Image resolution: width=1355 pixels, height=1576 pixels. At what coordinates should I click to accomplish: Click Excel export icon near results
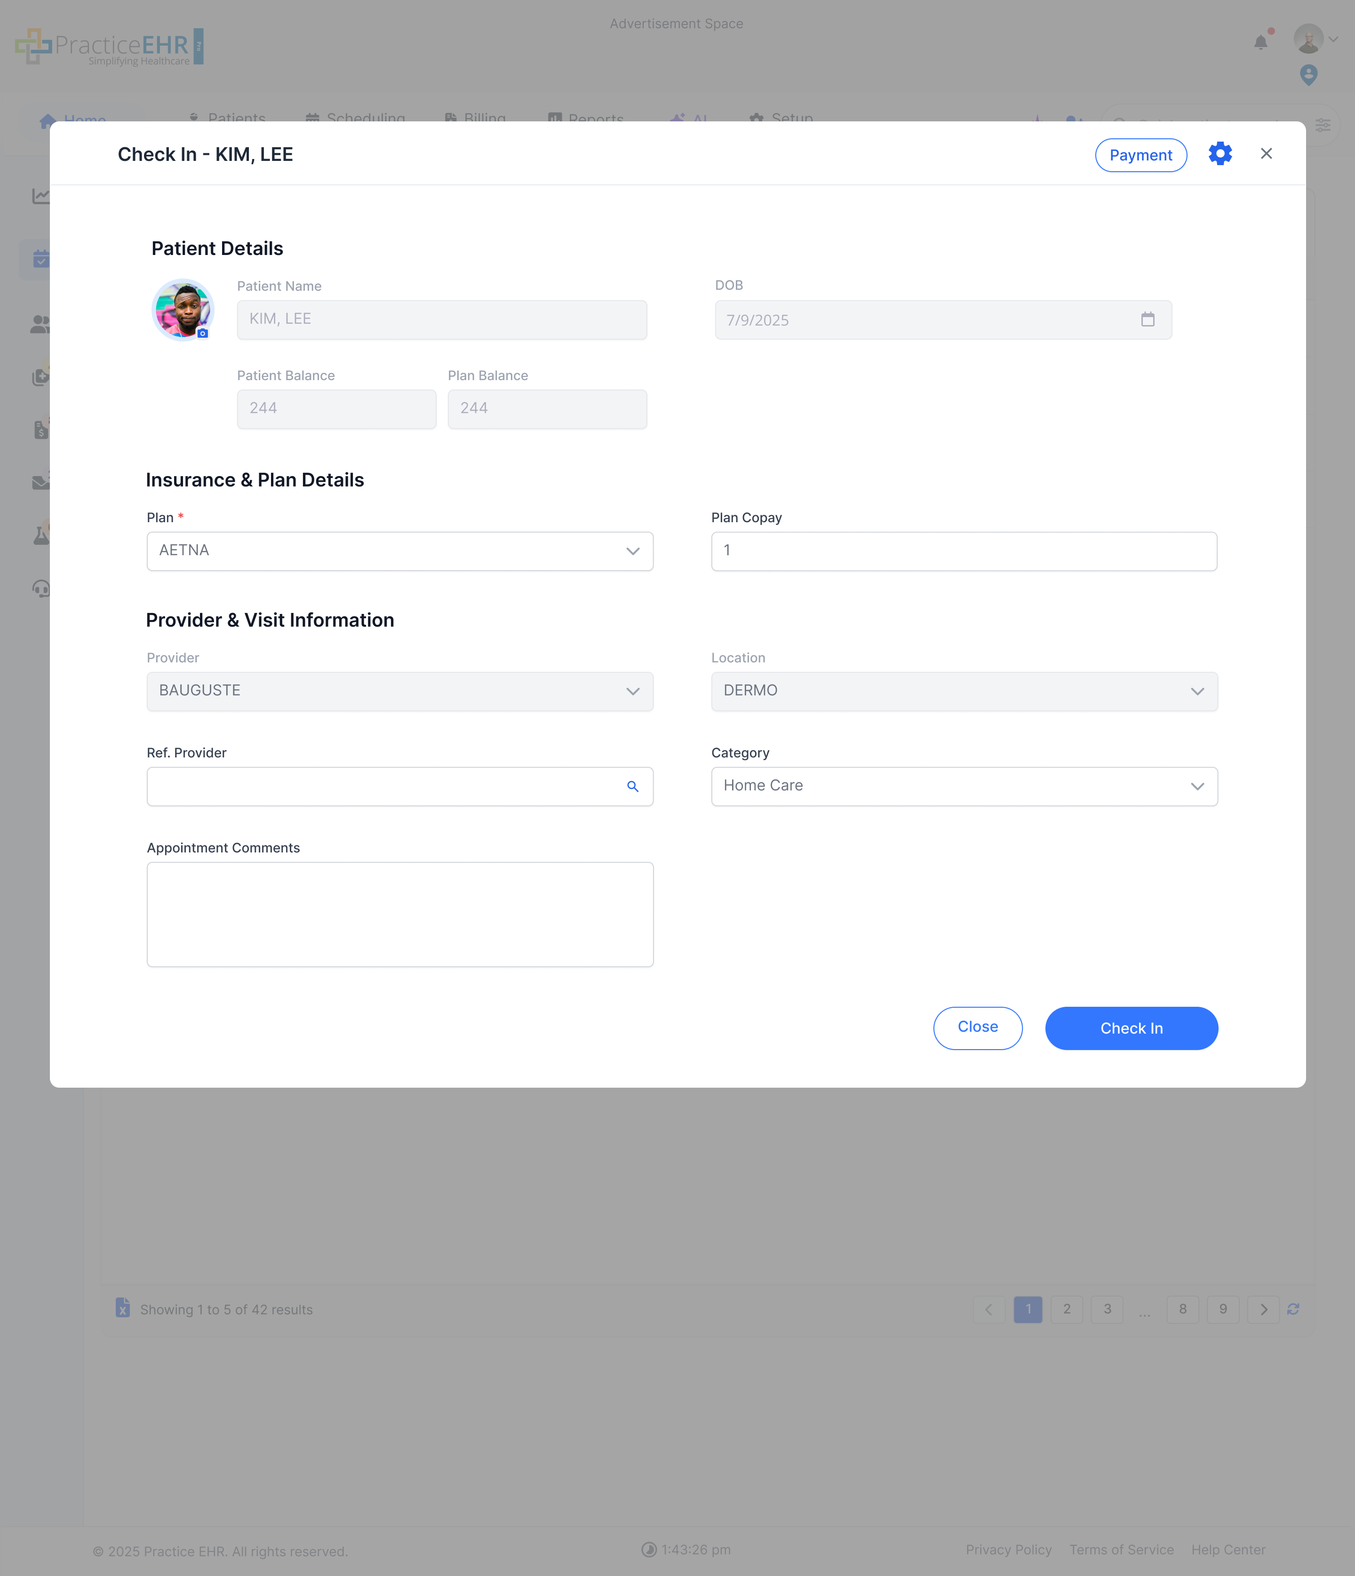click(x=122, y=1307)
